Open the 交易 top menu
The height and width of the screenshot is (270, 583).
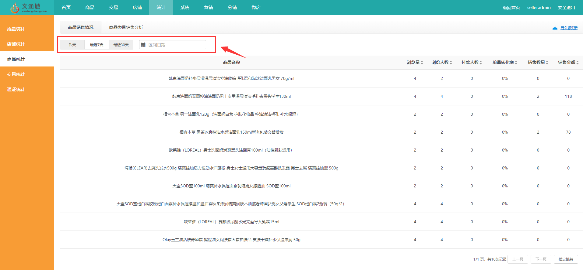point(114,8)
